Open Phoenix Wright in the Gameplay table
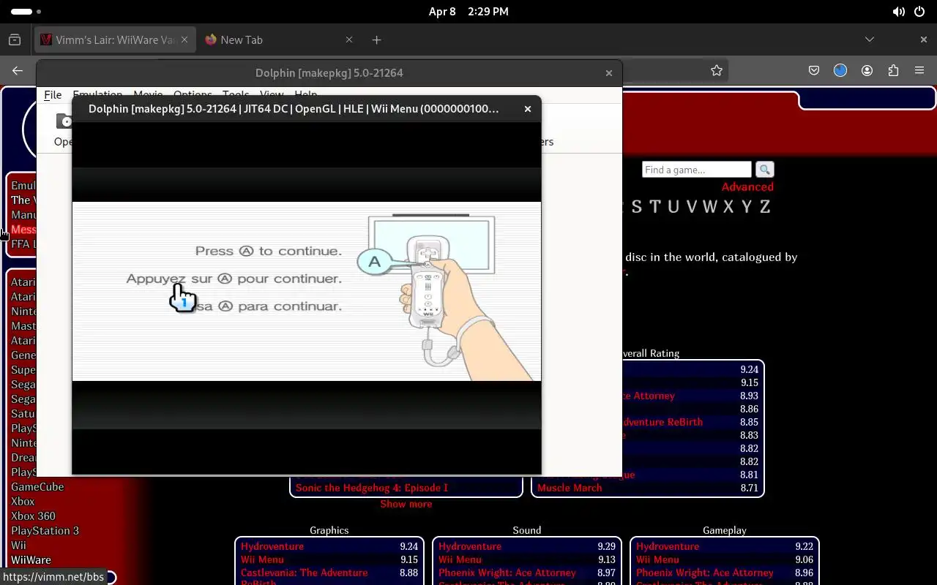This screenshot has height=585, width=937. click(705, 573)
